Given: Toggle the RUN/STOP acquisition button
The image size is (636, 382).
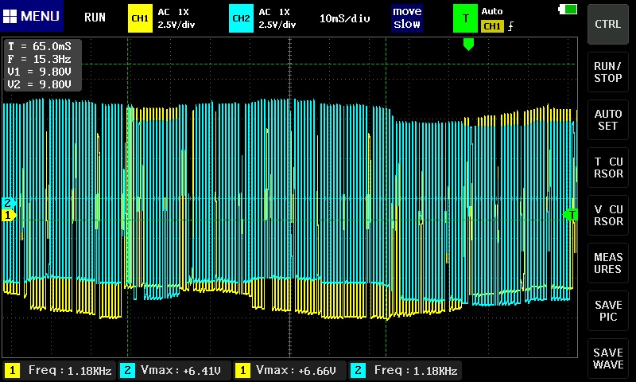Looking at the screenshot, I should pyautogui.click(x=608, y=72).
